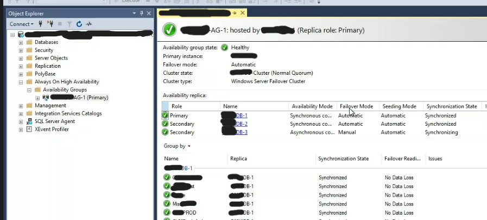Click the green check on the Mis database row
The height and width of the screenshot is (220, 487).
[x=167, y=204]
